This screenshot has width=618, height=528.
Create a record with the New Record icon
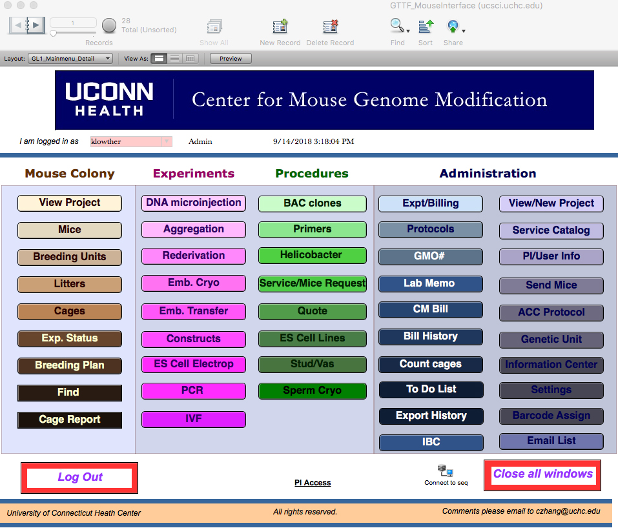pos(280,27)
